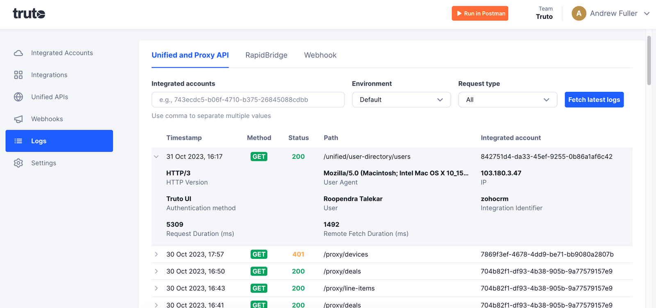This screenshot has width=656, height=308.
Task: Switch to the Webhook tab
Action: 320,55
